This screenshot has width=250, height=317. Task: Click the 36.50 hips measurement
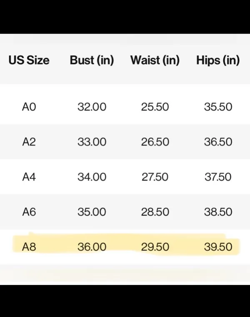(x=218, y=142)
